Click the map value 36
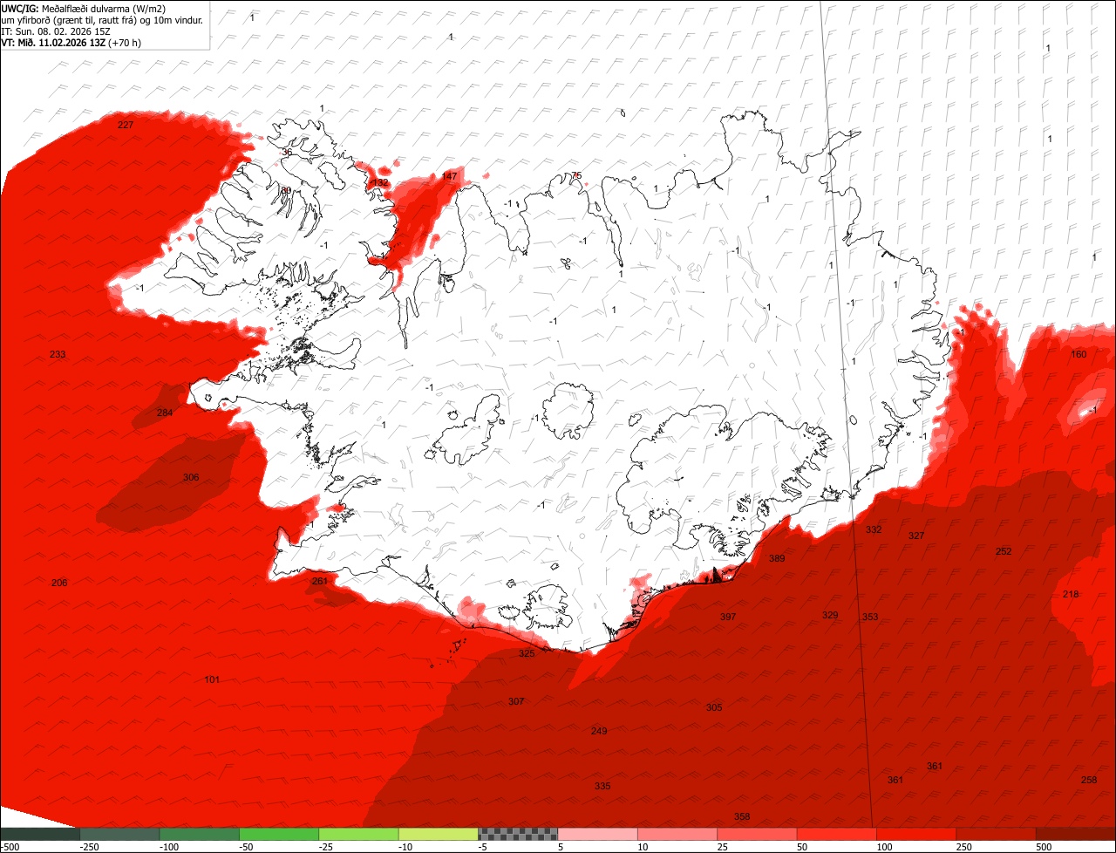Screen dimensions: 1116x853 point(288,152)
